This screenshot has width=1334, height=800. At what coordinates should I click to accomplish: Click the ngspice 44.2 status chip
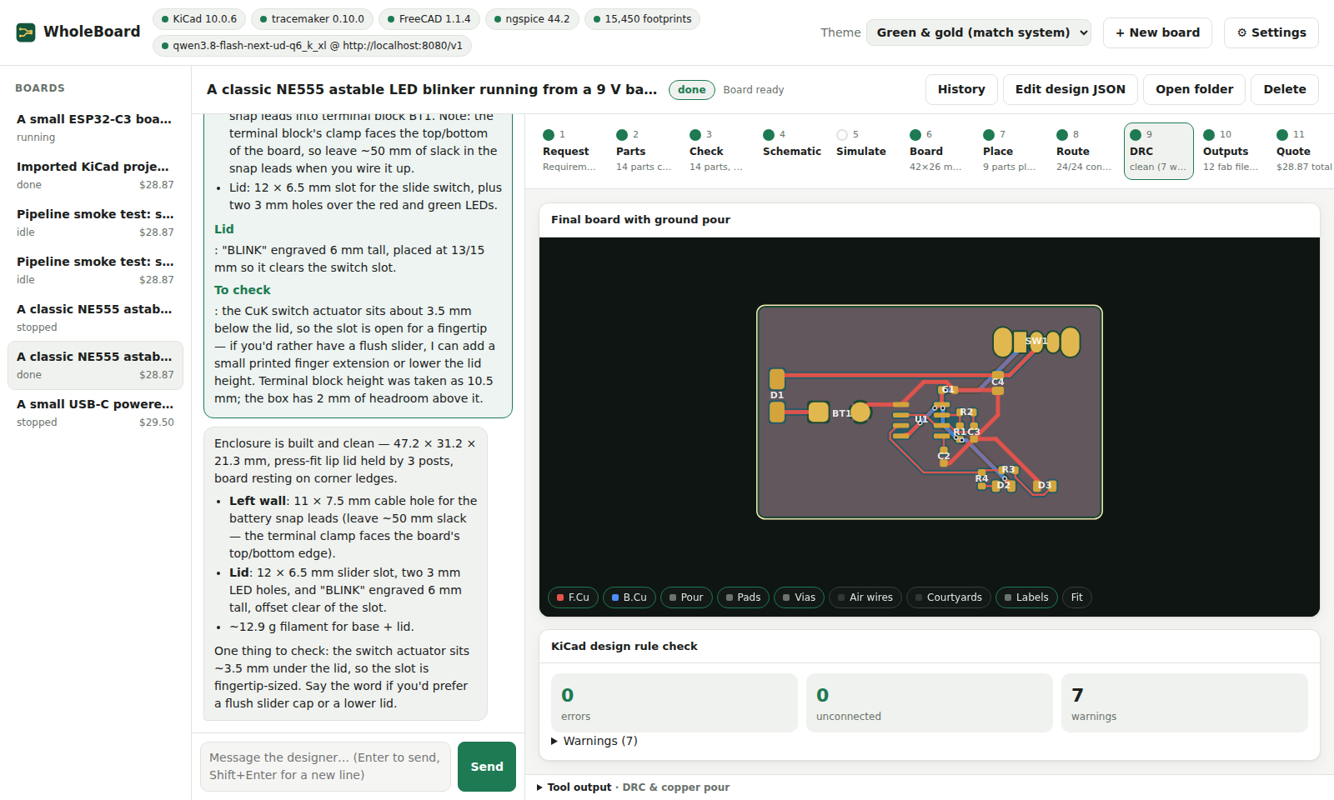(532, 18)
